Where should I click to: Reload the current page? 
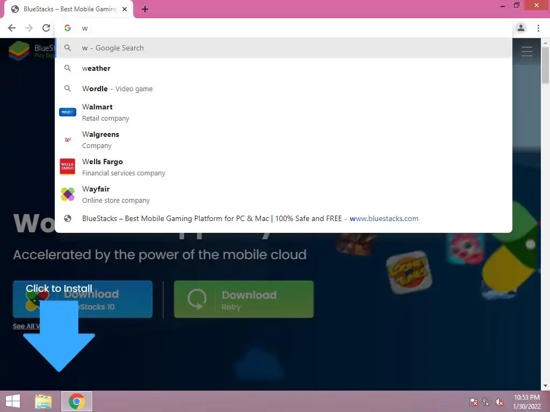pos(46,28)
